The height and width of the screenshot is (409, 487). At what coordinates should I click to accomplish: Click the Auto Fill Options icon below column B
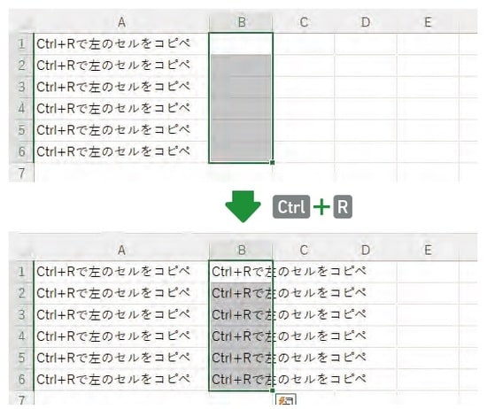pos(286,399)
